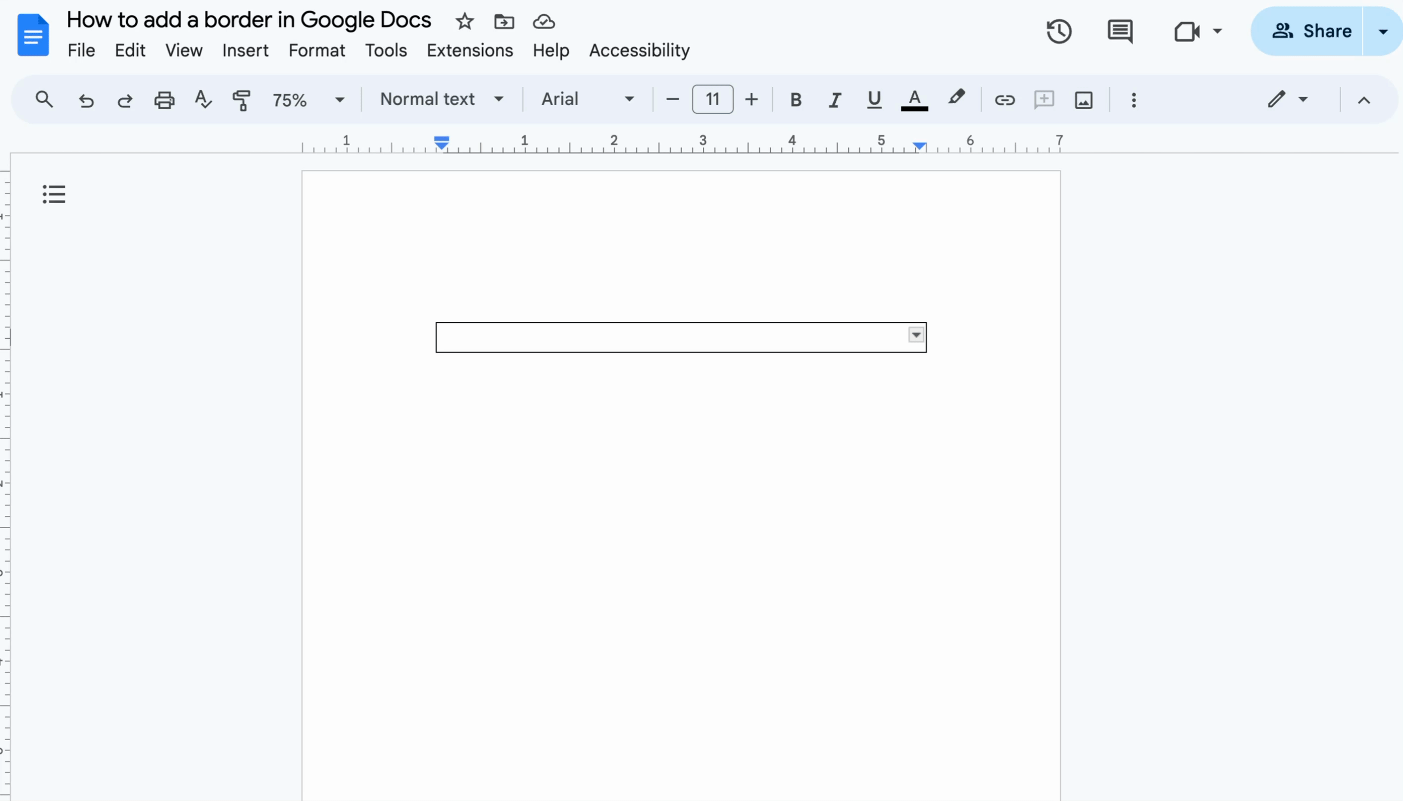
Task: Open the Arial font dropdown
Action: click(587, 100)
